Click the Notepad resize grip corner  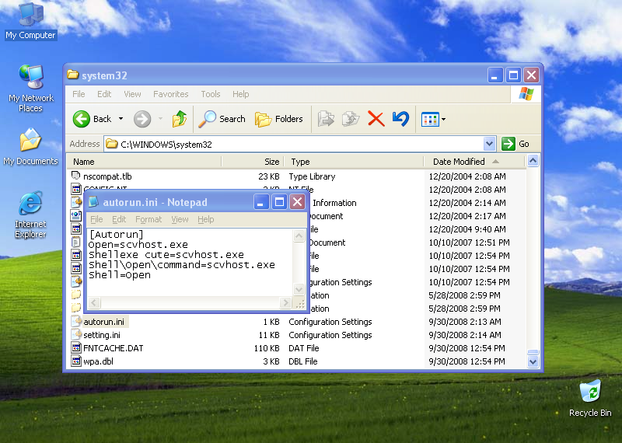(300, 304)
